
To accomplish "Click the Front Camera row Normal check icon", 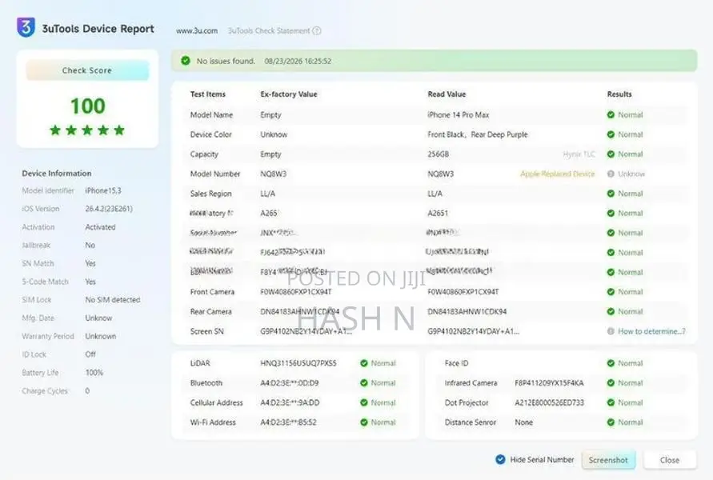I will [611, 292].
